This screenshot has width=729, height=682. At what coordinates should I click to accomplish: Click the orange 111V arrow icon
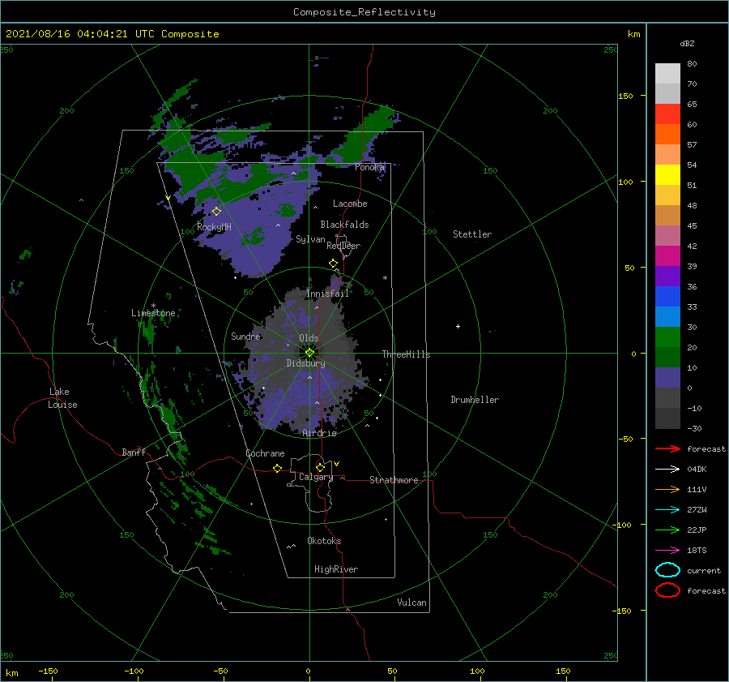click(x=667, y=489)
